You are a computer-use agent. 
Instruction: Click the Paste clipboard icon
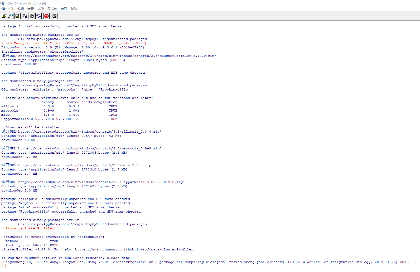tap(32, 16)
